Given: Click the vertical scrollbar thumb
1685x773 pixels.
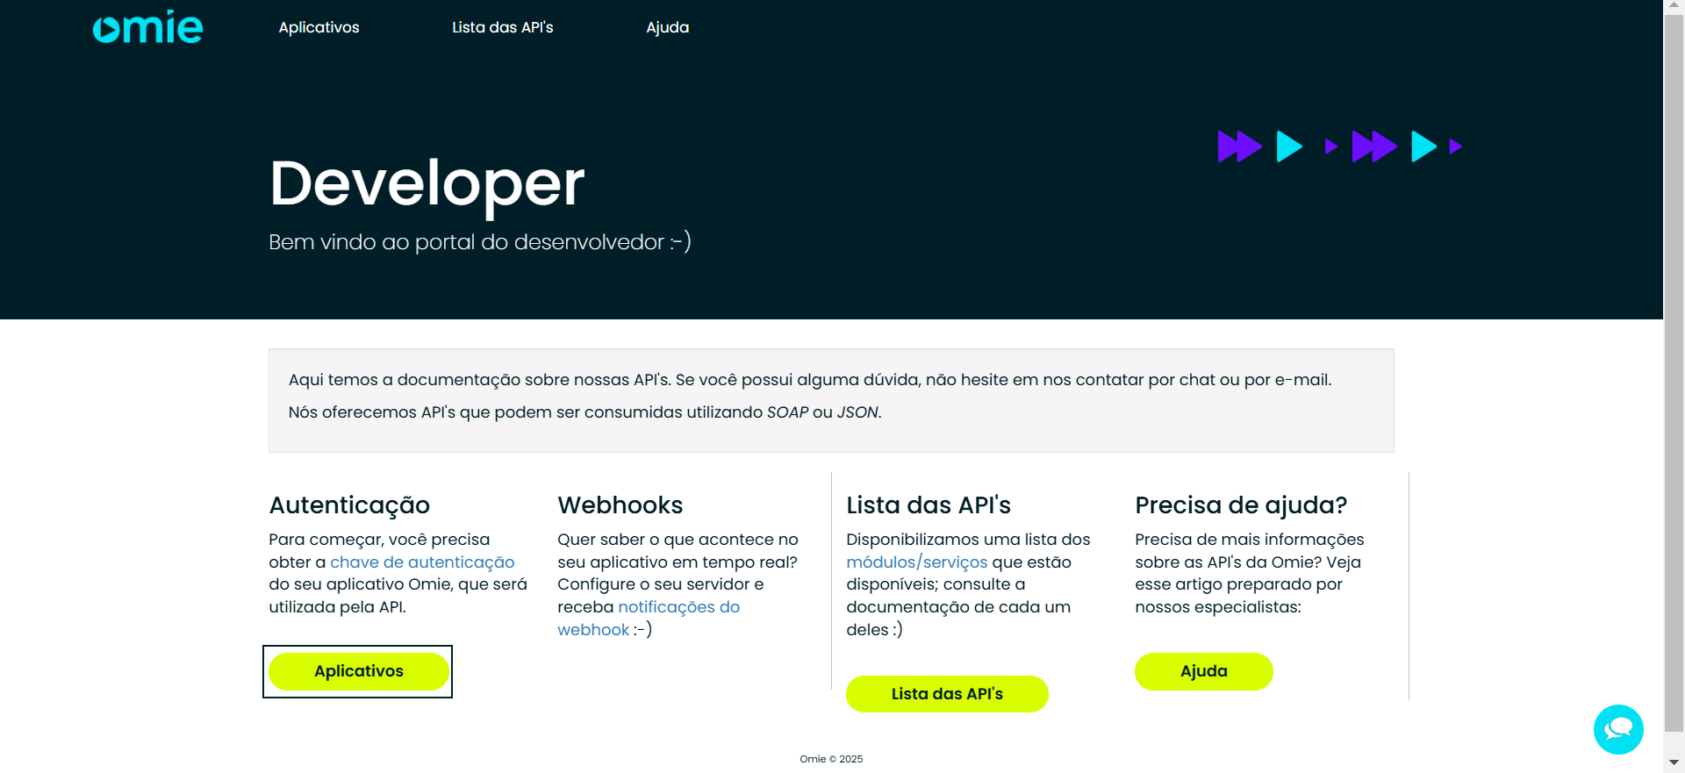Looking at the screenshot, I should 1674,373.
